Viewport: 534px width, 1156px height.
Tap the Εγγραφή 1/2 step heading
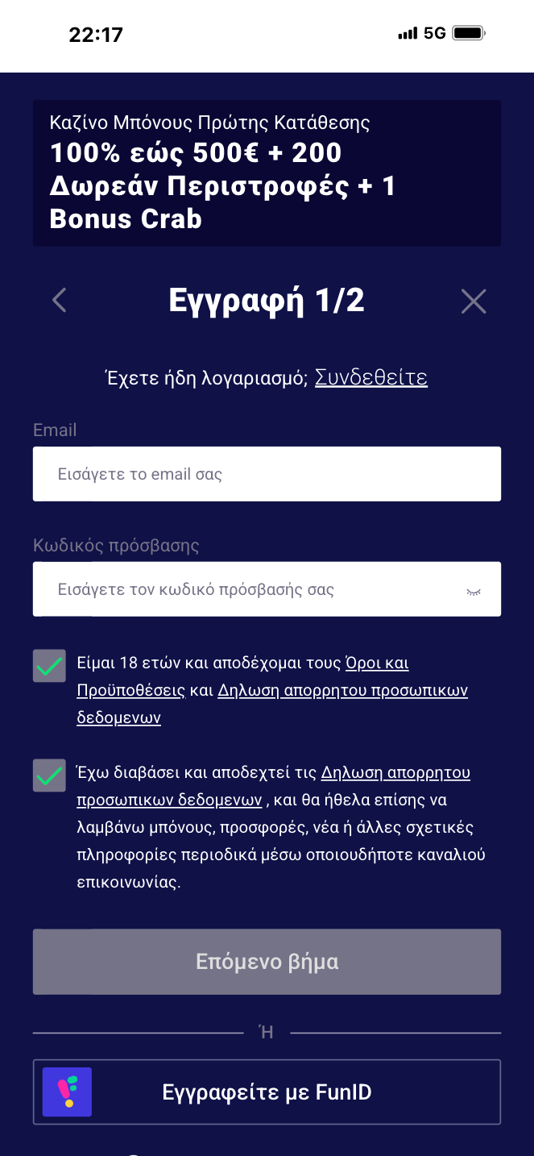[x=267, y=301]
